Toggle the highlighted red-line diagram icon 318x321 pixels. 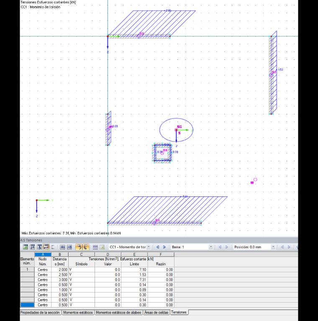pyautogui.click(x=46, y=247)
